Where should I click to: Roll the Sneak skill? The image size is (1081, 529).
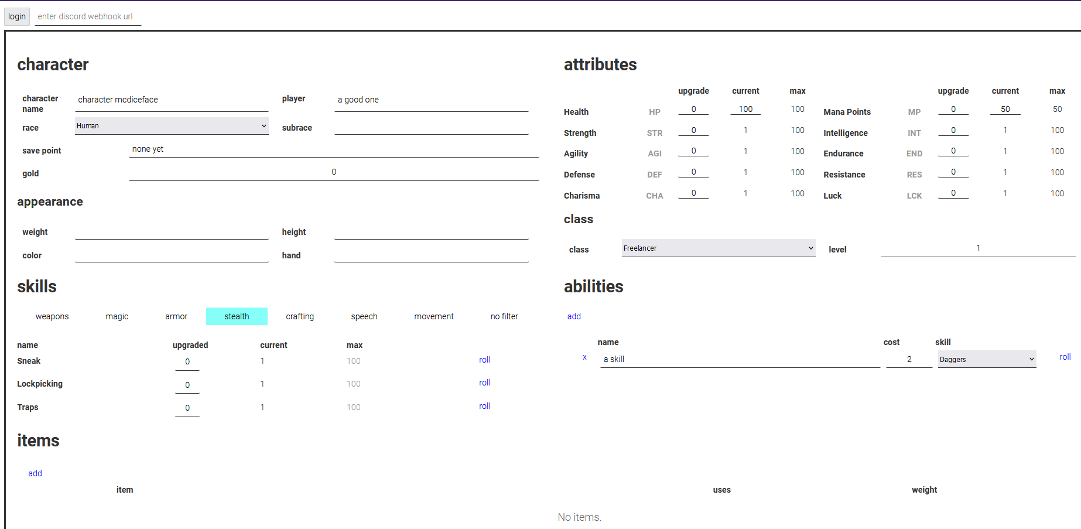coord(484,360)
